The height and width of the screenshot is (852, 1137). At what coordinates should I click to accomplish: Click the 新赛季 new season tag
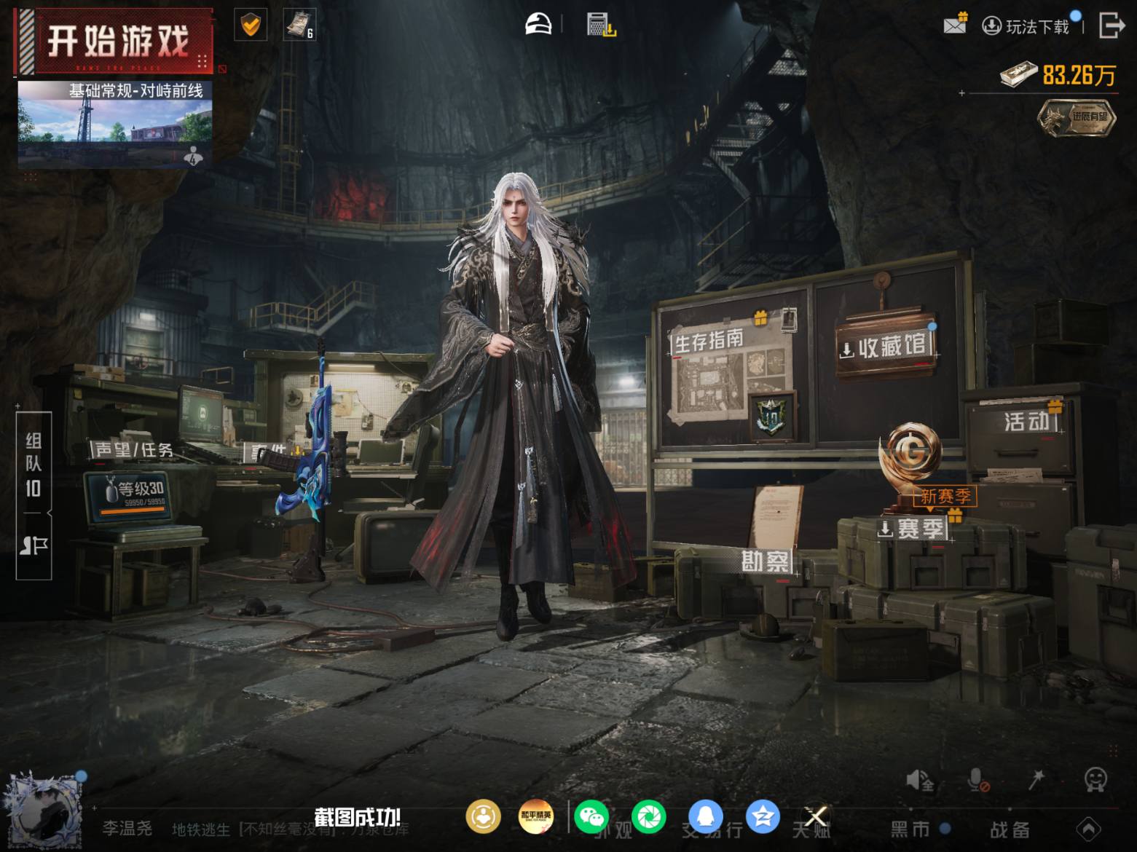point(945,497)
